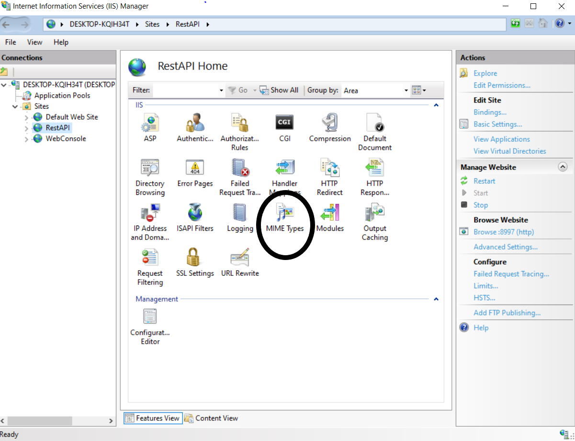Open the Help menu
This screenshot has width=575, height=441.
(x=61, y=42)
